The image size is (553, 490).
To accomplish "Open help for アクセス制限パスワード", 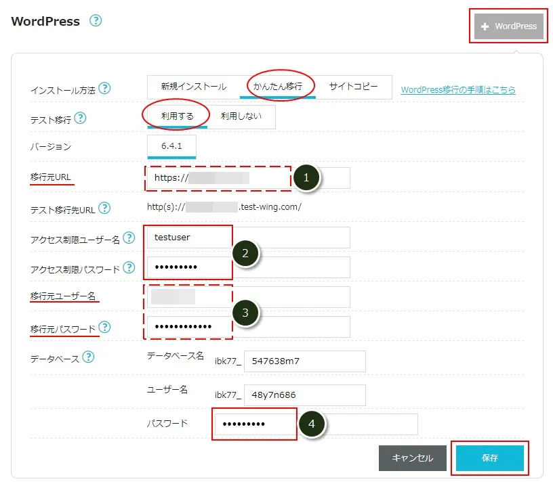I will 129,268.
